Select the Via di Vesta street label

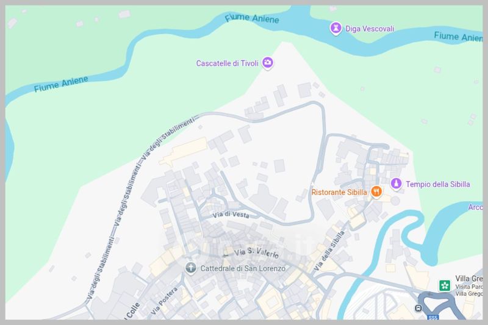pos(231,215)
